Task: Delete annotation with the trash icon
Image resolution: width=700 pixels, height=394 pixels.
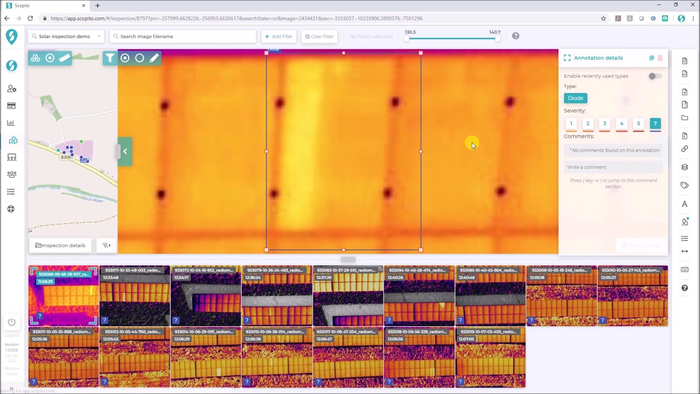Action: coord(660,58)
